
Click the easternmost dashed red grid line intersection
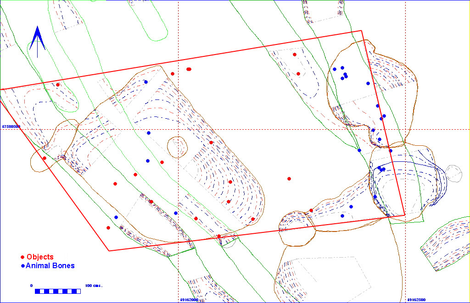(405, 129)
